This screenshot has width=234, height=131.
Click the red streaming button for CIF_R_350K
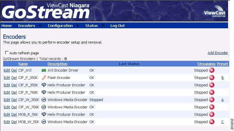click(212, 85)
